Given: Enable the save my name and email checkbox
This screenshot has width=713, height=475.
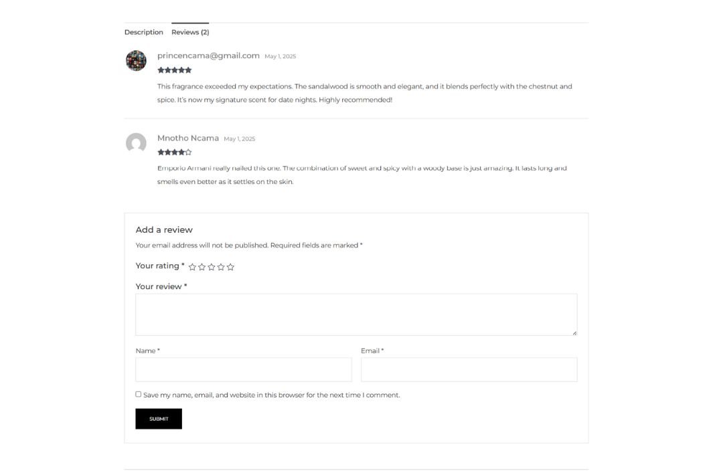Looking at the screenshot, I should pyautogui.click(x=138, y=394).
